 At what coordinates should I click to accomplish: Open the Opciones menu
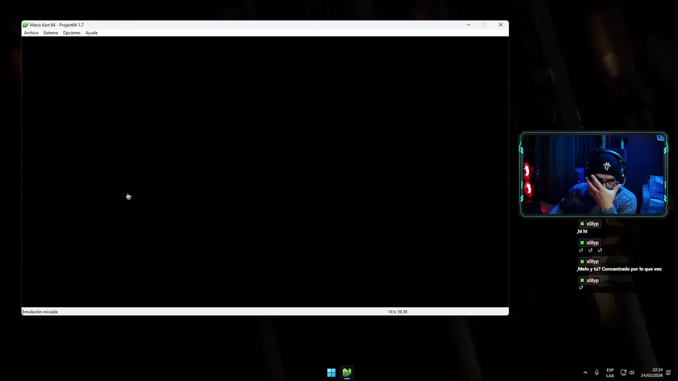click(72, 33)
